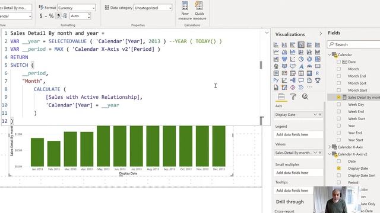Select the clustered bar chart visual

pos(293,45)
